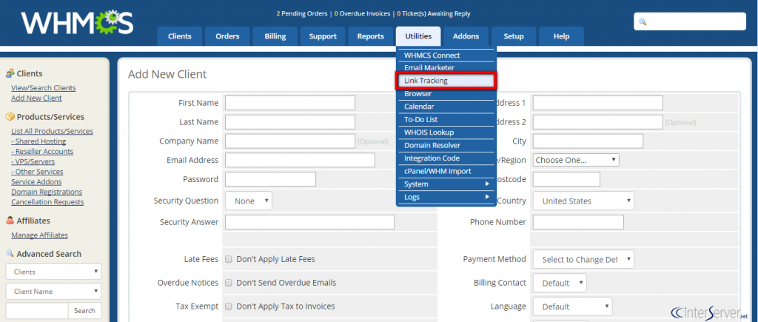
Task: Select Domain Resolver menu item
Action: [446, 146]
